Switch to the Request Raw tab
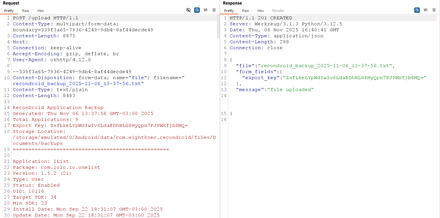Viewport: 440px width, 218px height. click(26, 11)
